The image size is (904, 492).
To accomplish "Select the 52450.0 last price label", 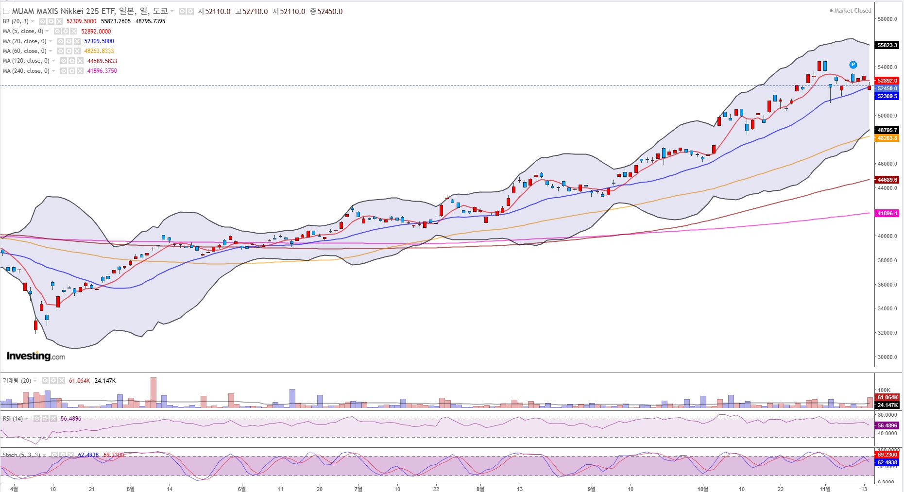I will pyautogui.click(x=887, y=88).
